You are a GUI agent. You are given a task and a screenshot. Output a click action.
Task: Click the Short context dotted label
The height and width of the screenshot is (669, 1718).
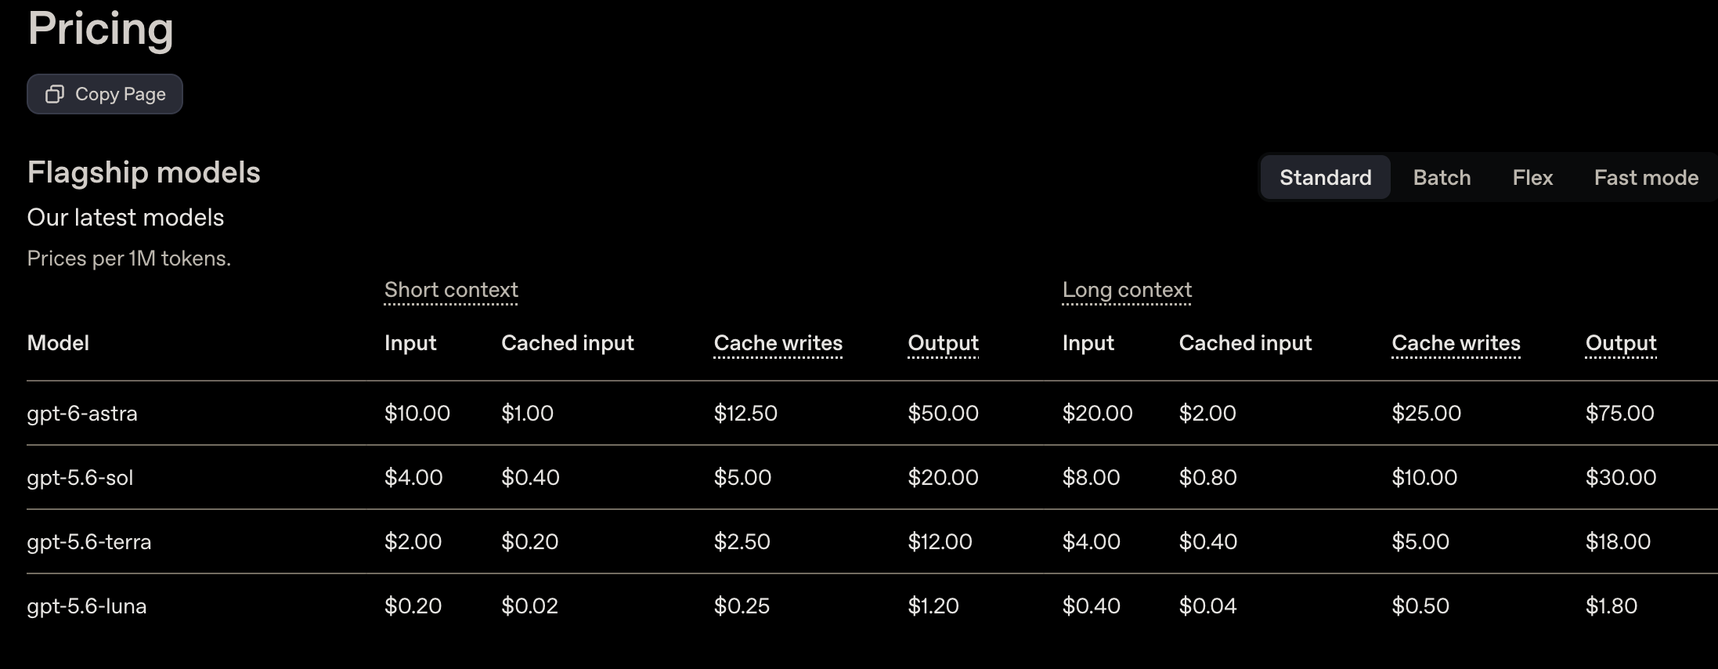coord(451,290)
